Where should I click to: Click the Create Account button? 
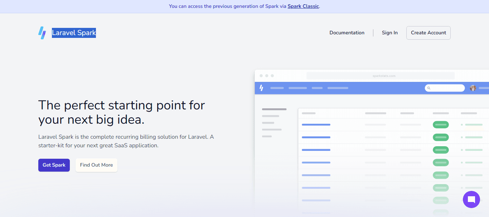click(429, 33)
